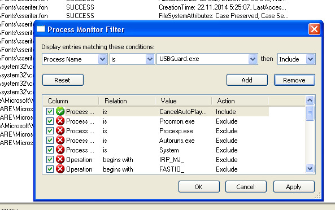Select the 'FASTIO_' value cell
The image size is (335, 210).
pyautogui.click(x=172, y=169)
